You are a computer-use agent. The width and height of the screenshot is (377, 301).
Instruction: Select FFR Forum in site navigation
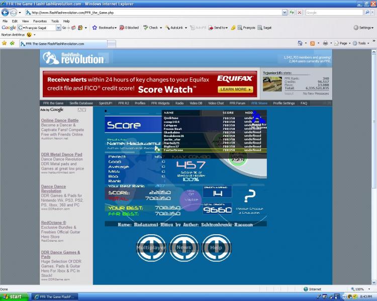(x=237, y=103)
